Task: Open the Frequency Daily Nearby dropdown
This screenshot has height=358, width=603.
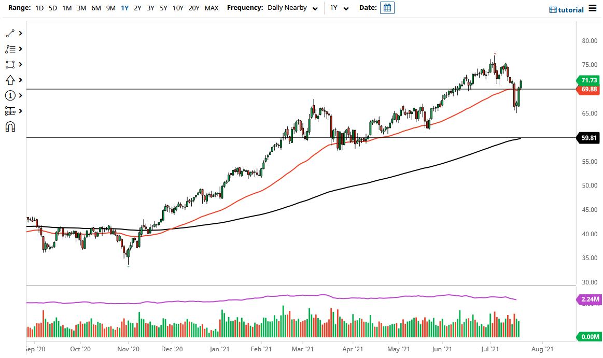Action: 292,8
